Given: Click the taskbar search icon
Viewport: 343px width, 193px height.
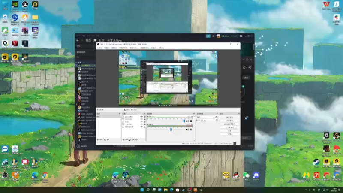Looking at the screenshot, I should click(148, 190).
